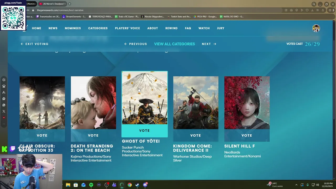
Task: Click the clock date in taskbar
Action: [x=327, y=185]
